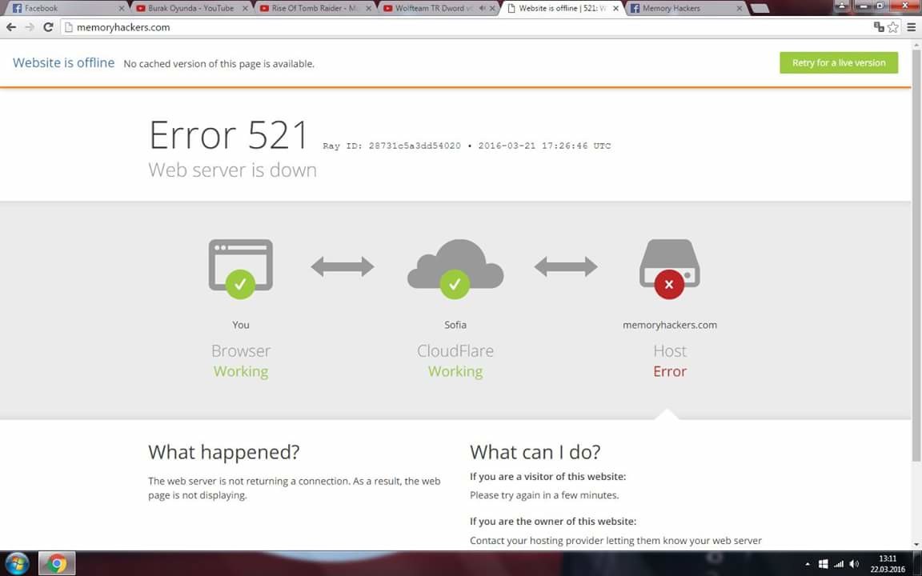Image resolution: width=922 pixels, height=576 pixels.
Task: Click the memoryhackers.com host label
Action: click(x=670, y=325)
